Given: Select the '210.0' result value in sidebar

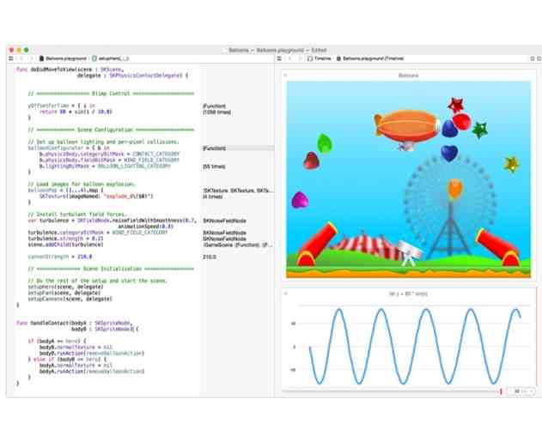Looking at the screenshot, I should 209,257.
